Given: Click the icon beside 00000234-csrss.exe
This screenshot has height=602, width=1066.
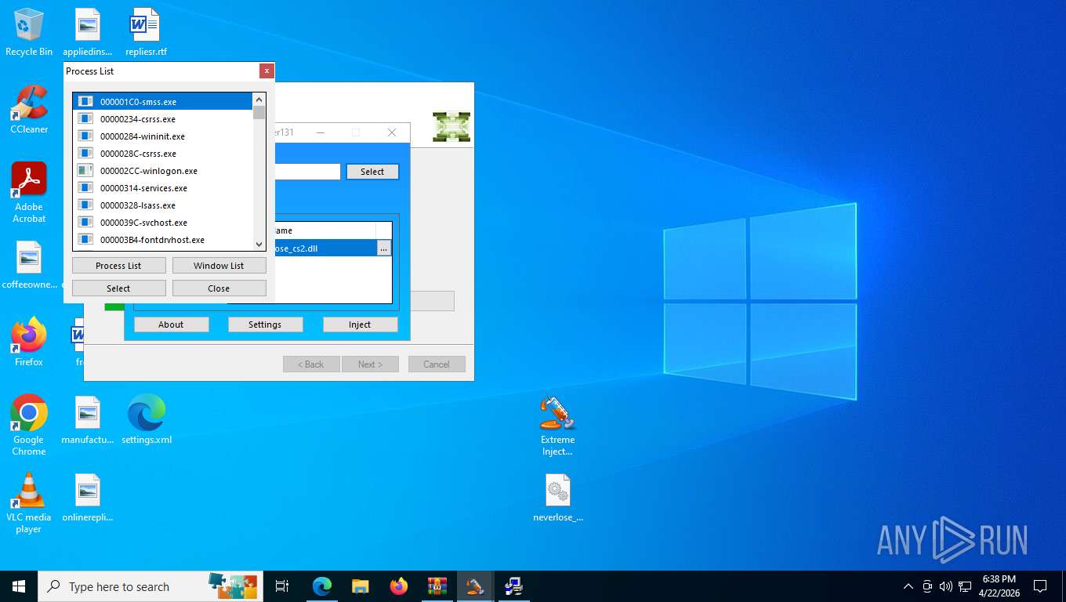Looking at the screenshot, I should pyautogui.click(x=85, y=119).
